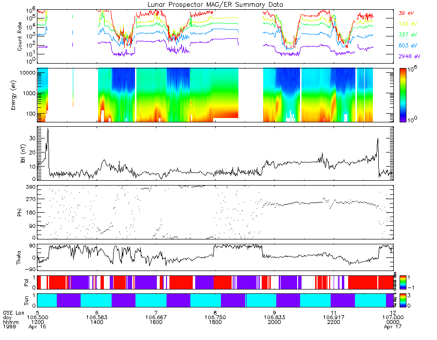Image resolution: width=437 pixels, height=340 pixels.
Task: Click the 2200 time tick label
Action: click(x=334, y=322)
